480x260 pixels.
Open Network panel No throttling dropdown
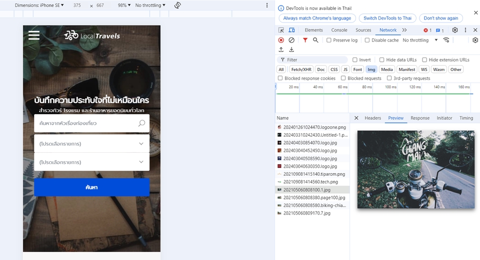pyautogui.click(x=420, y=40)
